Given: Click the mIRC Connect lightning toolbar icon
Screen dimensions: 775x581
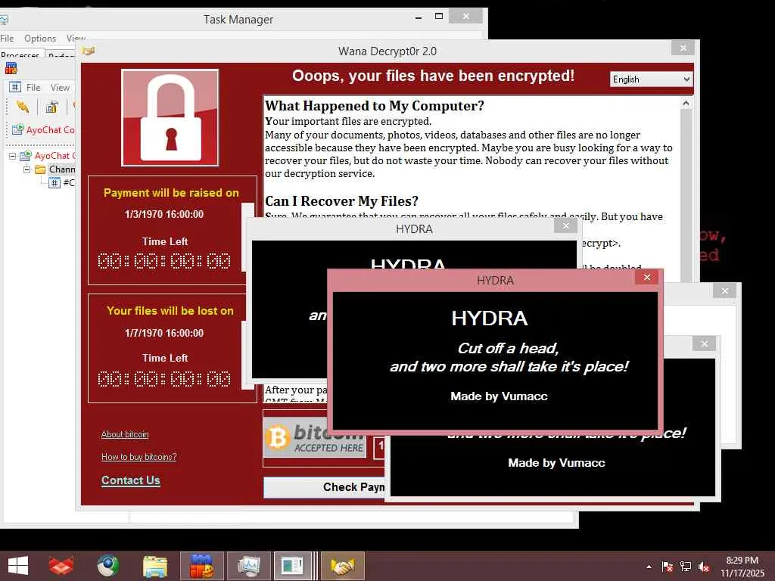Looking at the screenshot, I should tap(23, 107).
